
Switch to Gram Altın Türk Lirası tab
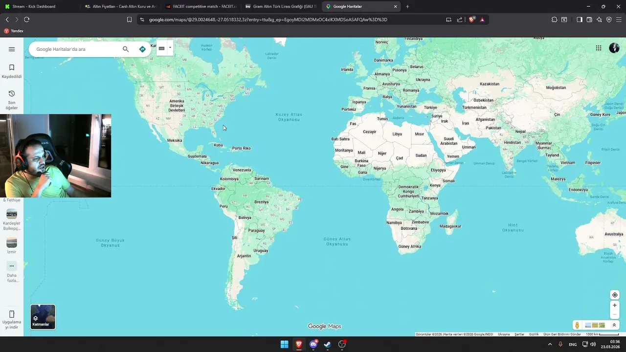tap(281, 6)
